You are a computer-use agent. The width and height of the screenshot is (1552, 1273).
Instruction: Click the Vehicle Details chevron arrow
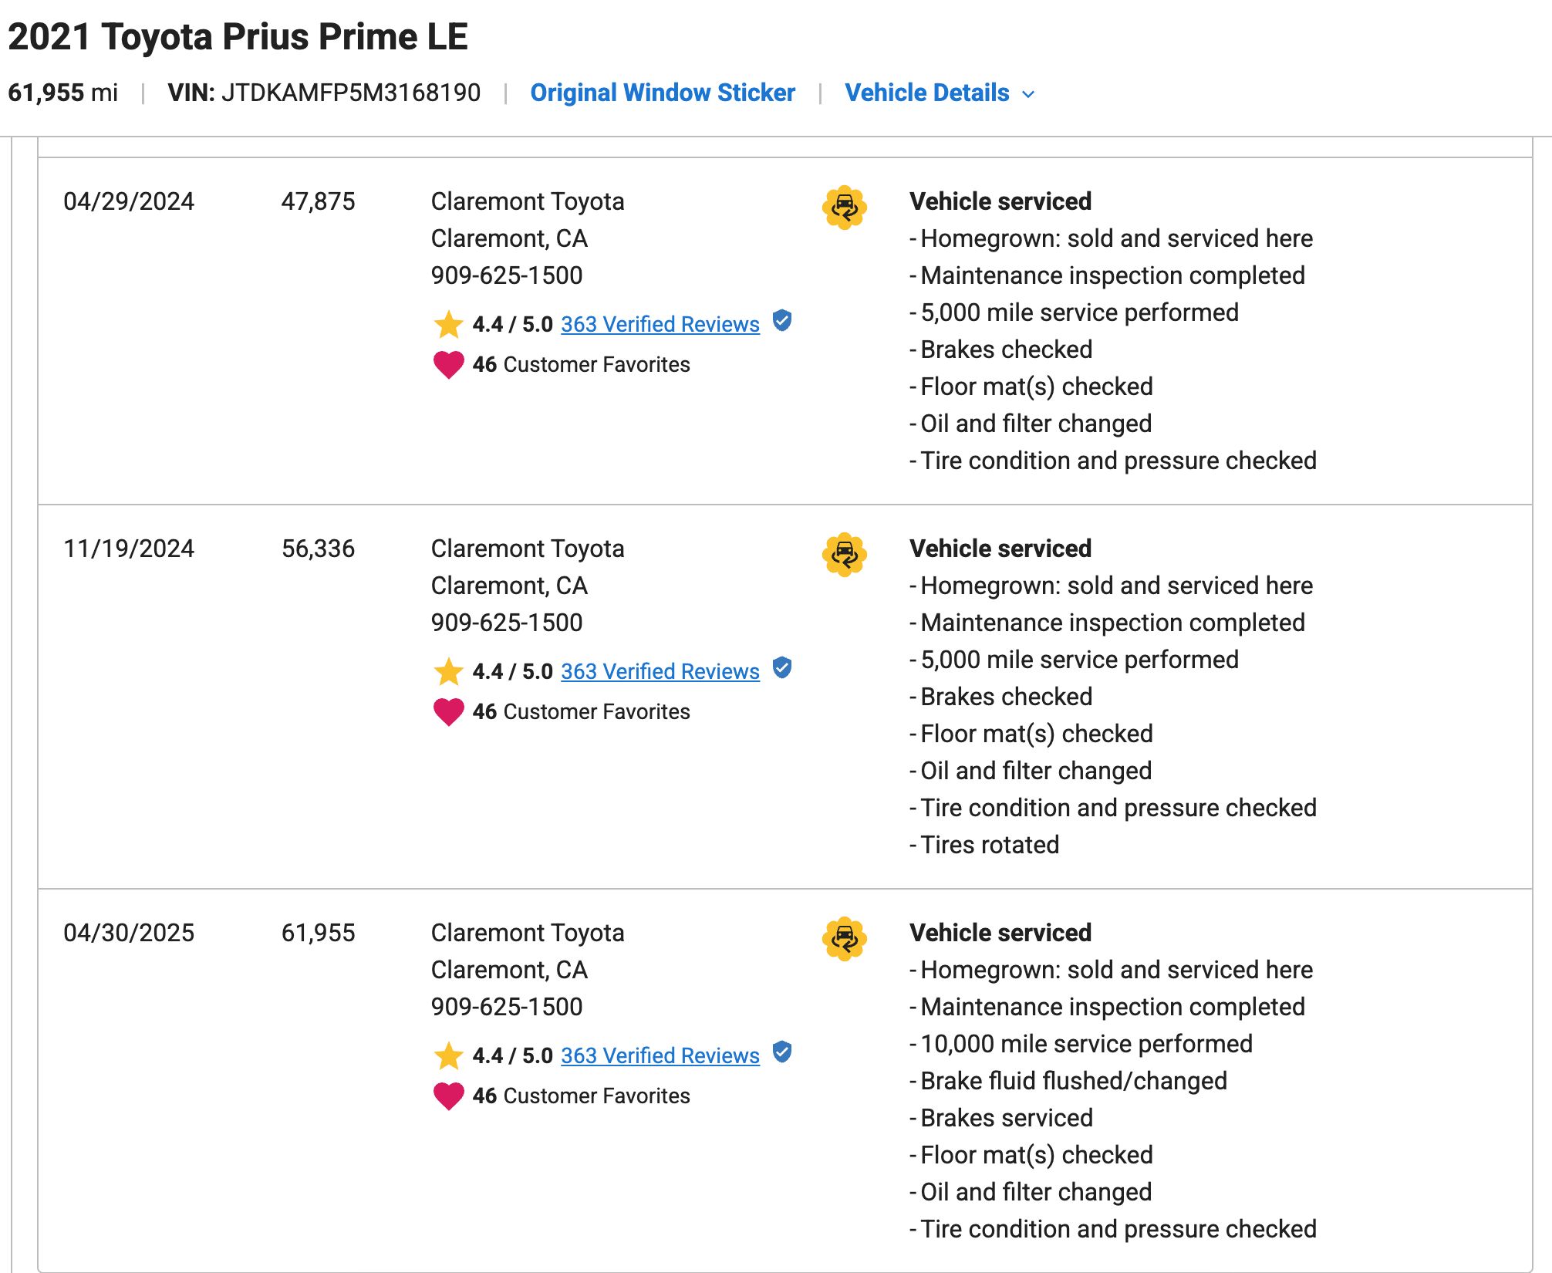[x=1028, y=94]
